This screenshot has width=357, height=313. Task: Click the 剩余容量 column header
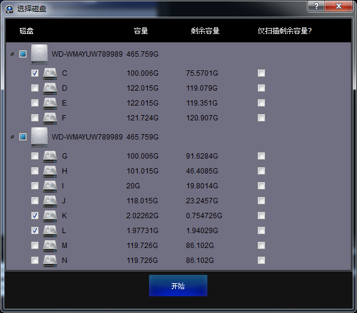tap(205, 31)
